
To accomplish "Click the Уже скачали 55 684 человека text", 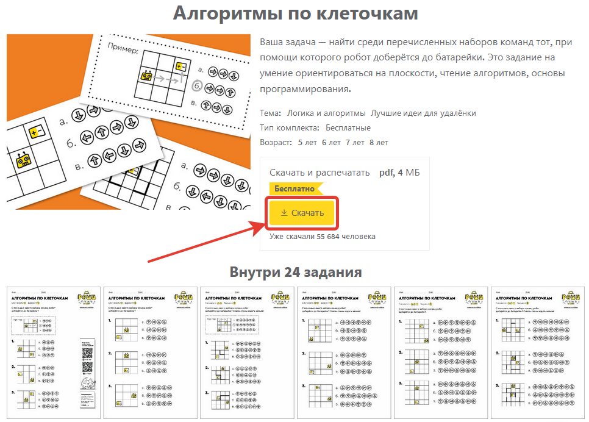I will point(323,237).
